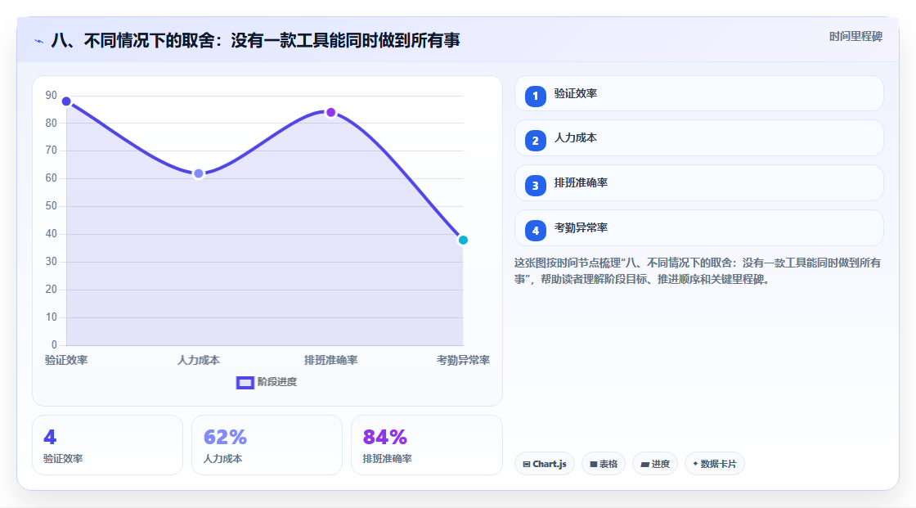Select the 考勤异常率 milestone row
Screen dimensions: 916x508
click(698, 228)
